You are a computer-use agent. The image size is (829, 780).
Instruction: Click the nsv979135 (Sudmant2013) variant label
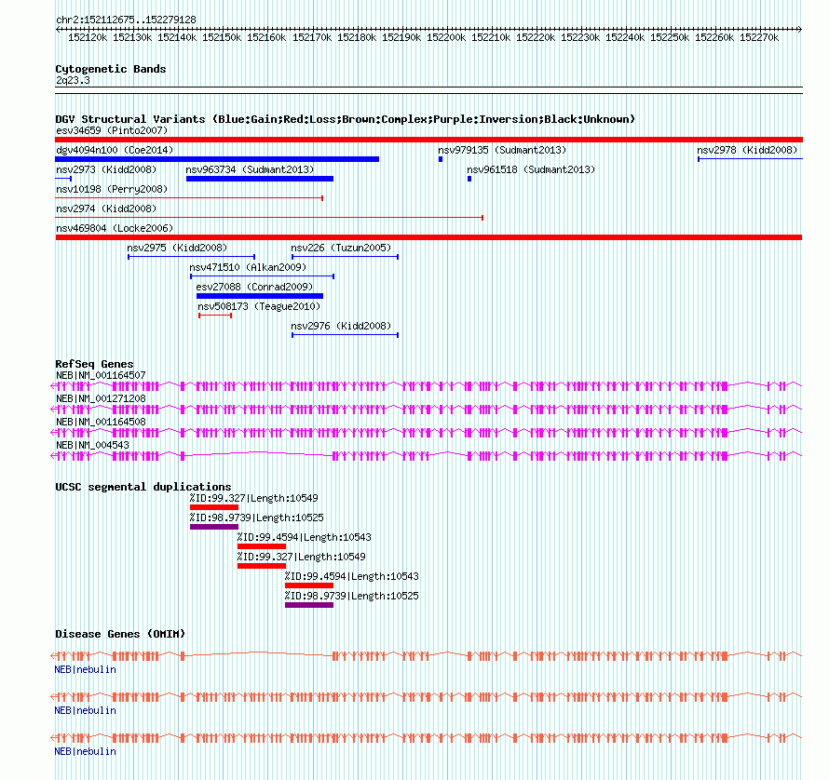(502, 150)
